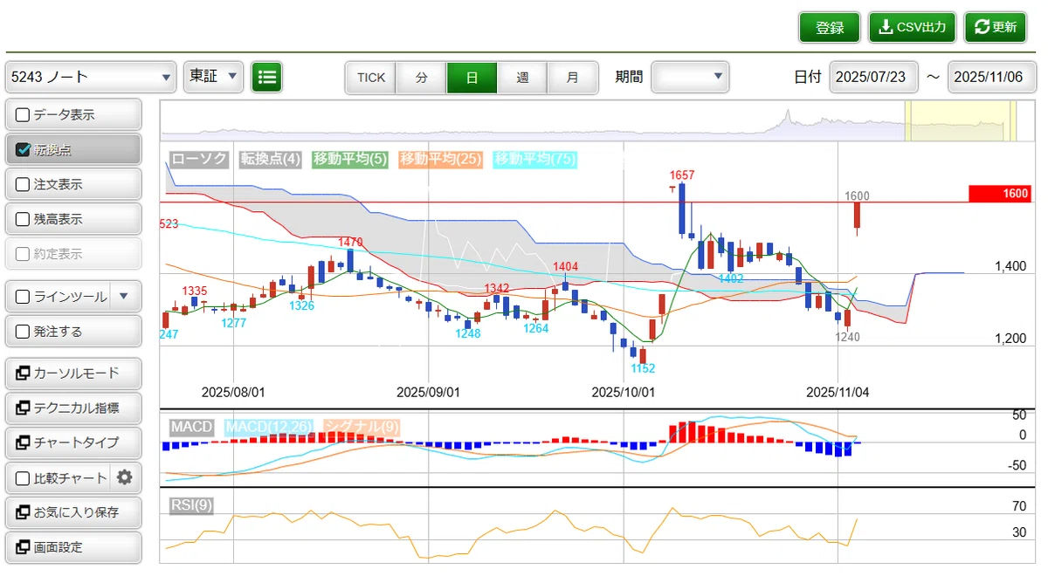Click the CSV出力 download button

point(913,27)
